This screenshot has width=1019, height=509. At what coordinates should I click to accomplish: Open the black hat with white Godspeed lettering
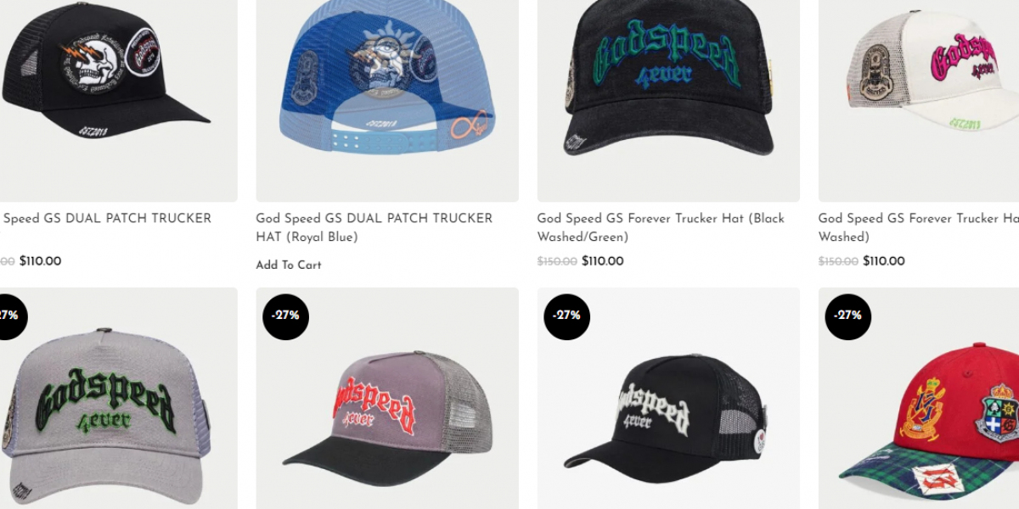668,398
